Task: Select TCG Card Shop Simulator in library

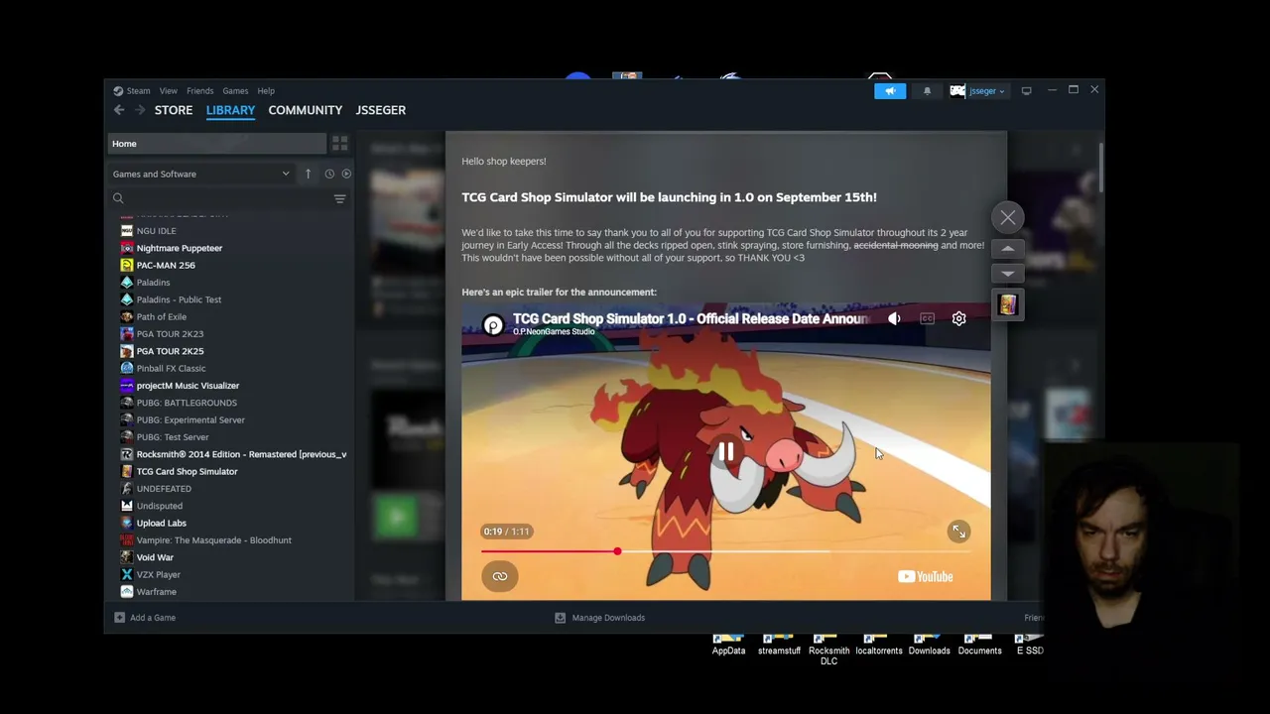Action: click(187, 471)
